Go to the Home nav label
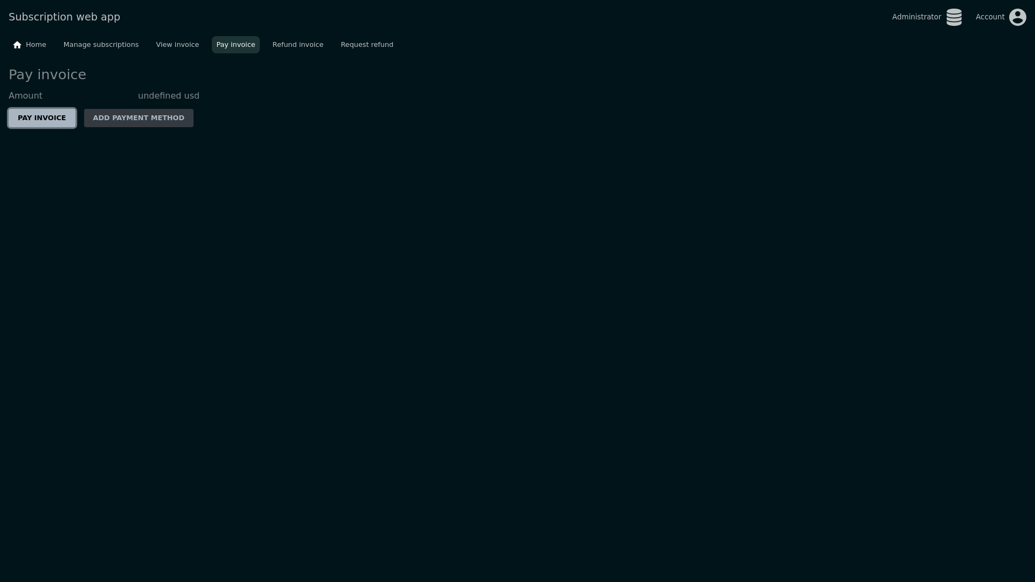The height and width of the screenshot is (582, 1035). [36, 45]
